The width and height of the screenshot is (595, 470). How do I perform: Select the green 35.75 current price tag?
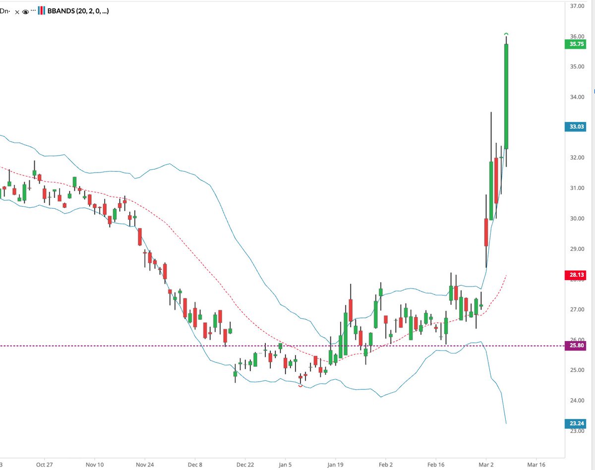coord(576,44)
